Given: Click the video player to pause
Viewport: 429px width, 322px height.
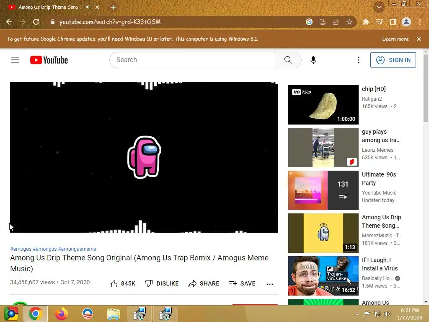Looking at the screenshot, I should [x=144, y=157].
